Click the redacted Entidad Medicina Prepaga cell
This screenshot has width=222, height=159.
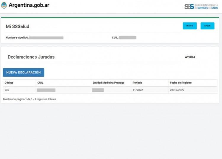98,90
